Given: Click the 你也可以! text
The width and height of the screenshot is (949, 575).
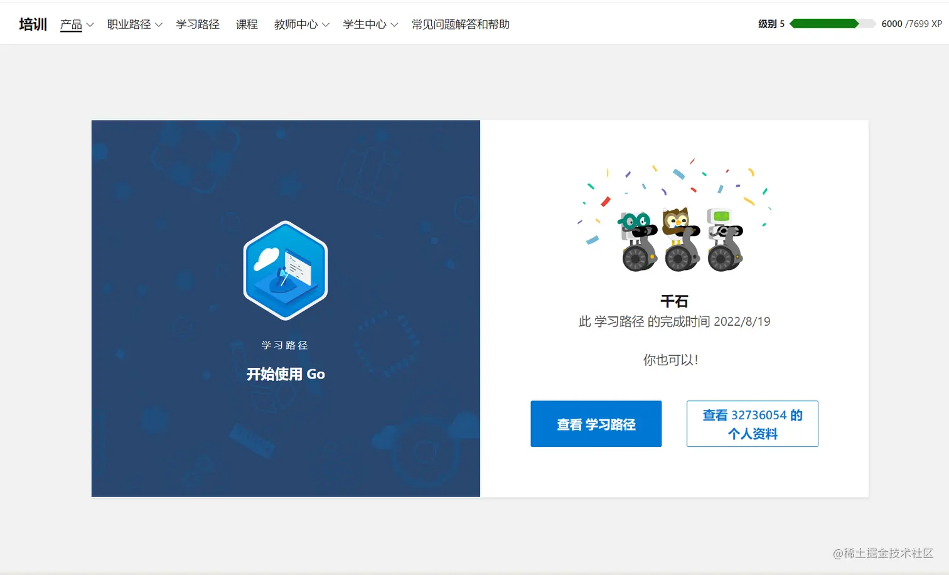Looking at the screenshot, I should (x=671, y=360).
